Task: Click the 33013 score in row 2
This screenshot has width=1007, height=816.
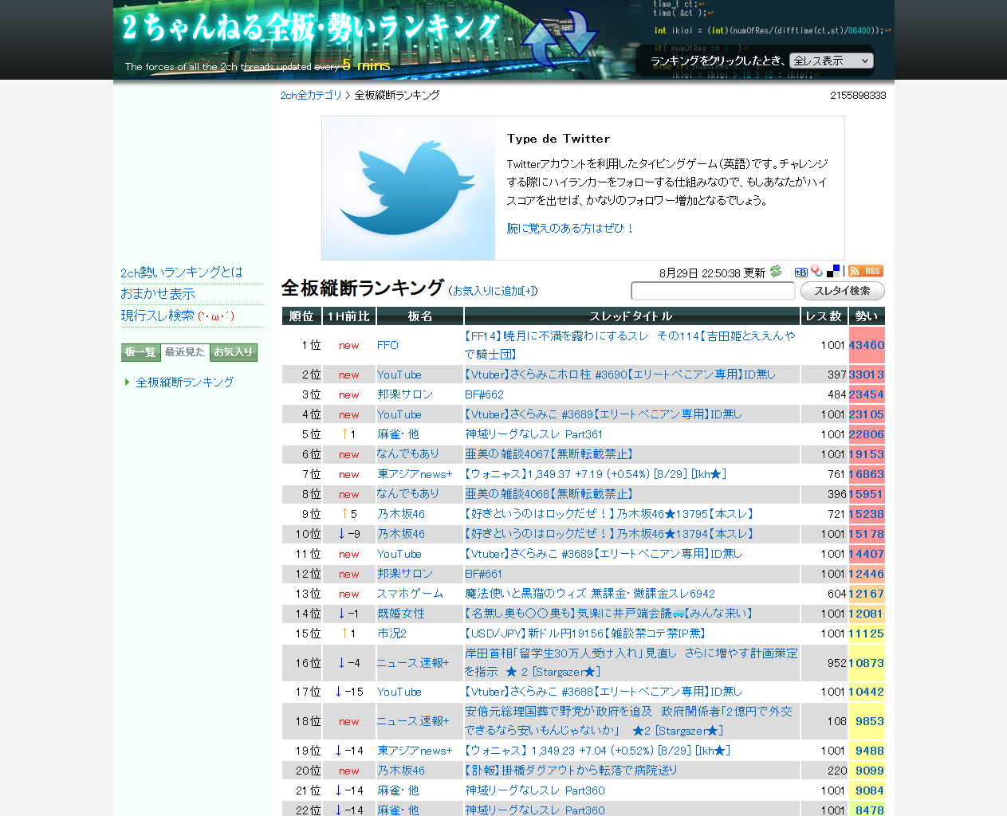Action: [x=867, y=375]
